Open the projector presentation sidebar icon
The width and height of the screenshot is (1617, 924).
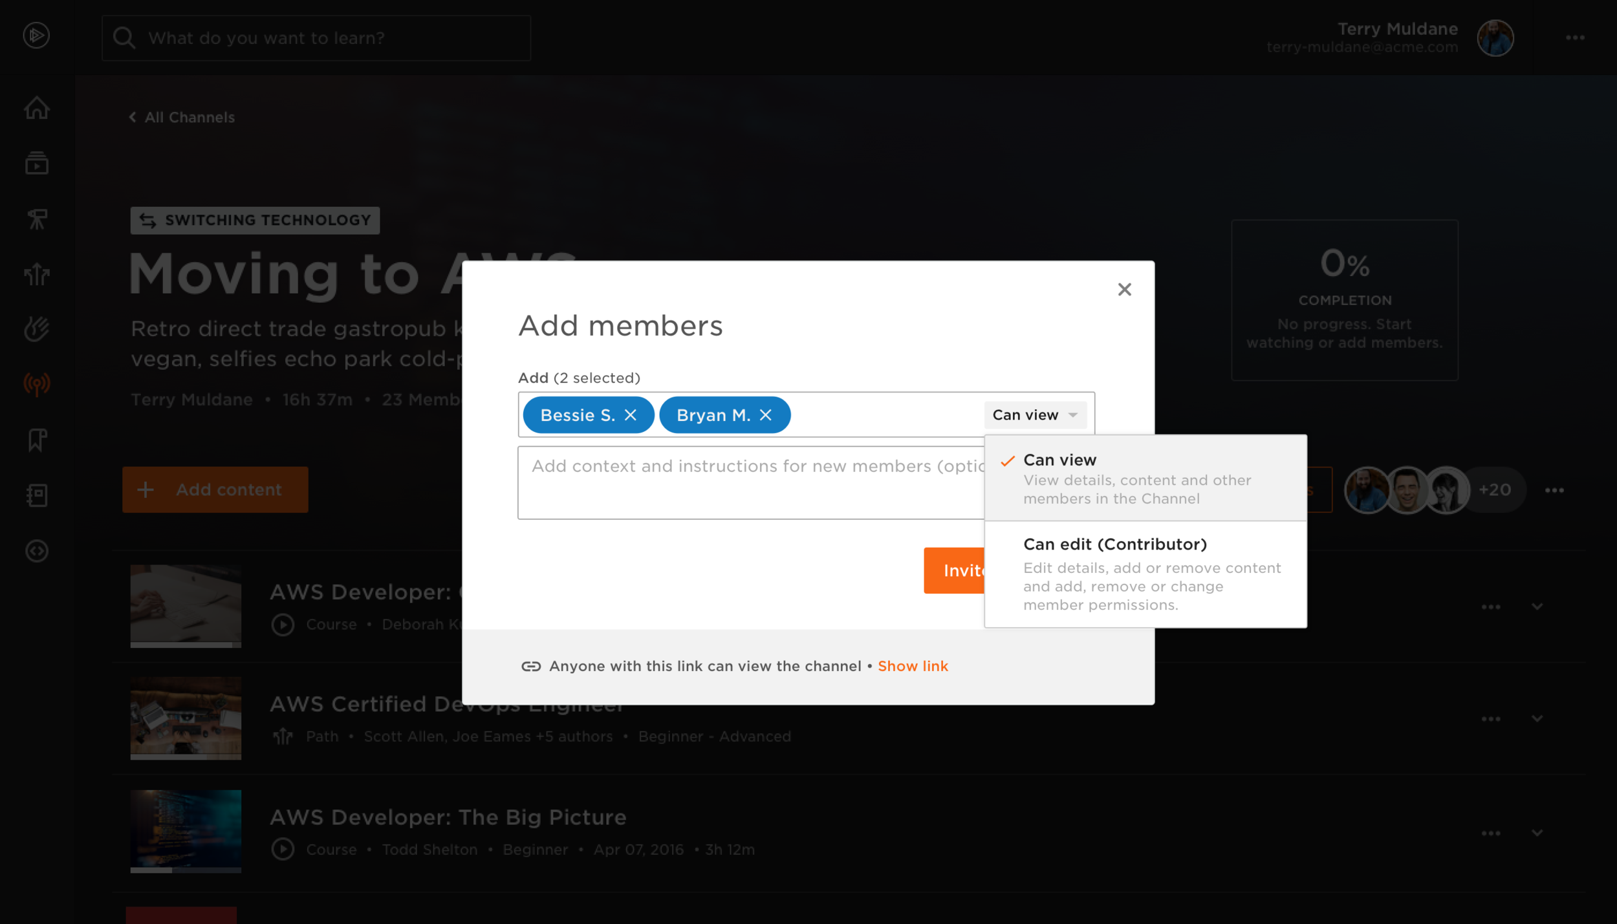click(x=37, y=219)
